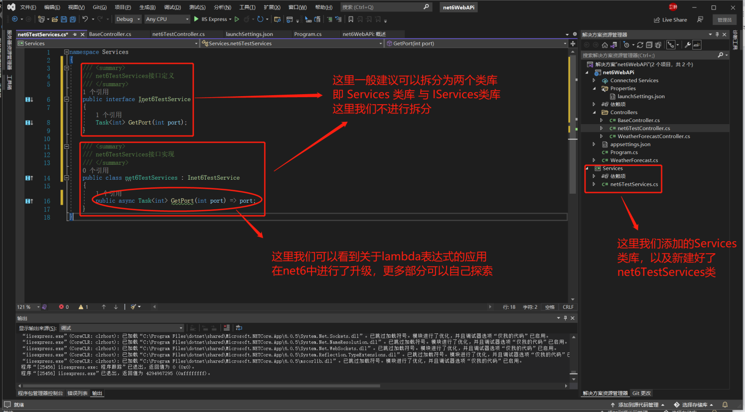Screen dimensions: 745x412
Task: Open the IIS Express launch profile dropdown arrow
Action: click(x=230, y=20)
